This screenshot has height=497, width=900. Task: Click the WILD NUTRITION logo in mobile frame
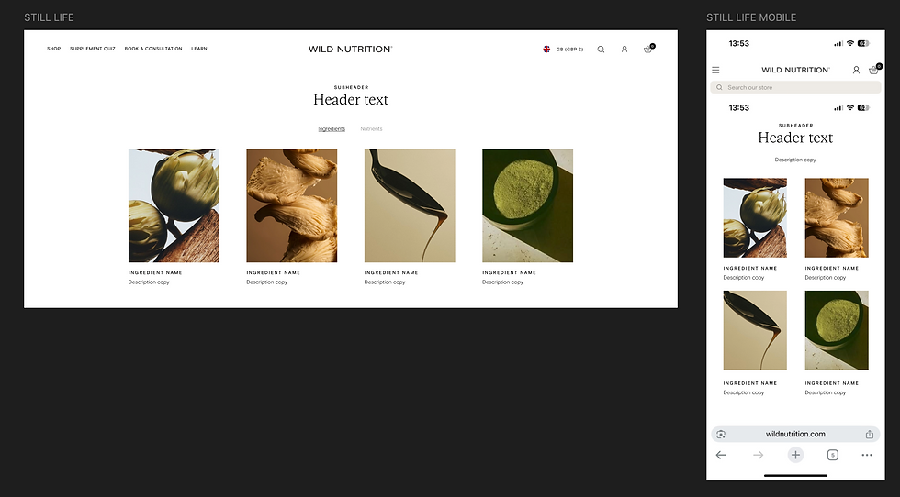pyautogui.click(x=795, y=70)
